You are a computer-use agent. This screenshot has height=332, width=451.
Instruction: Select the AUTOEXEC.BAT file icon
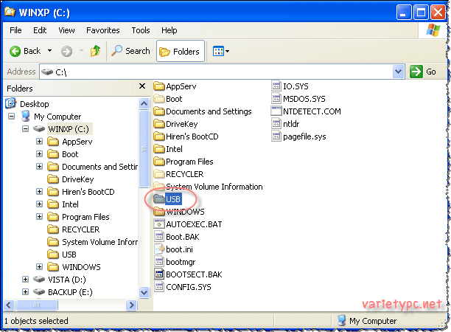coord(159,224)
